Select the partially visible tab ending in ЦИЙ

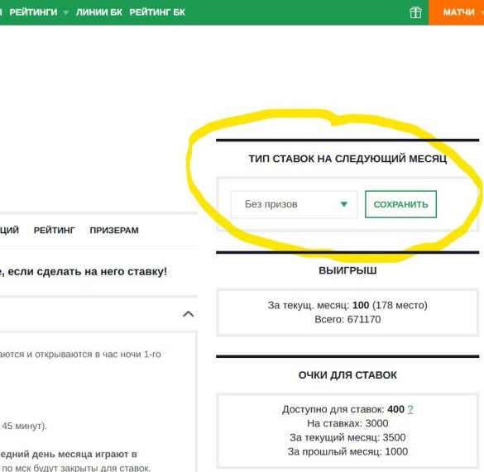tap(9, 231)
